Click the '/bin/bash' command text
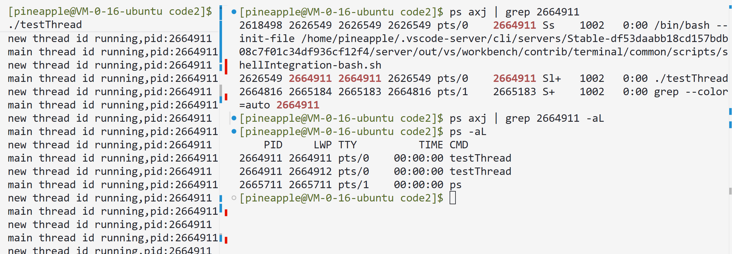 pyautogui.click(x=682, y=25)
